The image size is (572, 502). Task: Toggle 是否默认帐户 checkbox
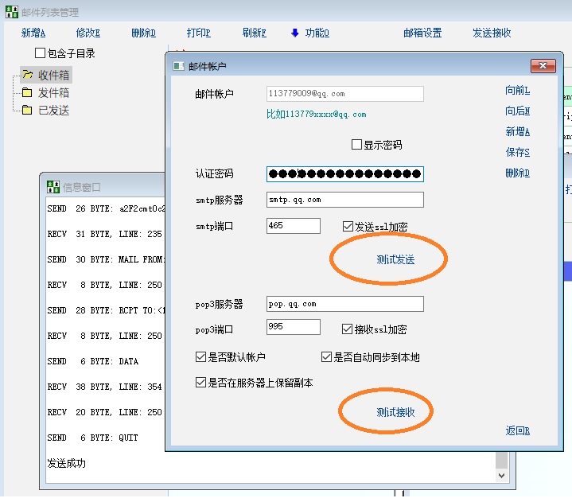201,357
